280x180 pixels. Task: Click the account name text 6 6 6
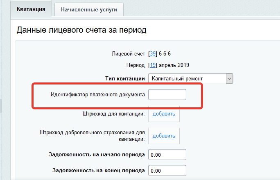(x=165, y=53)
